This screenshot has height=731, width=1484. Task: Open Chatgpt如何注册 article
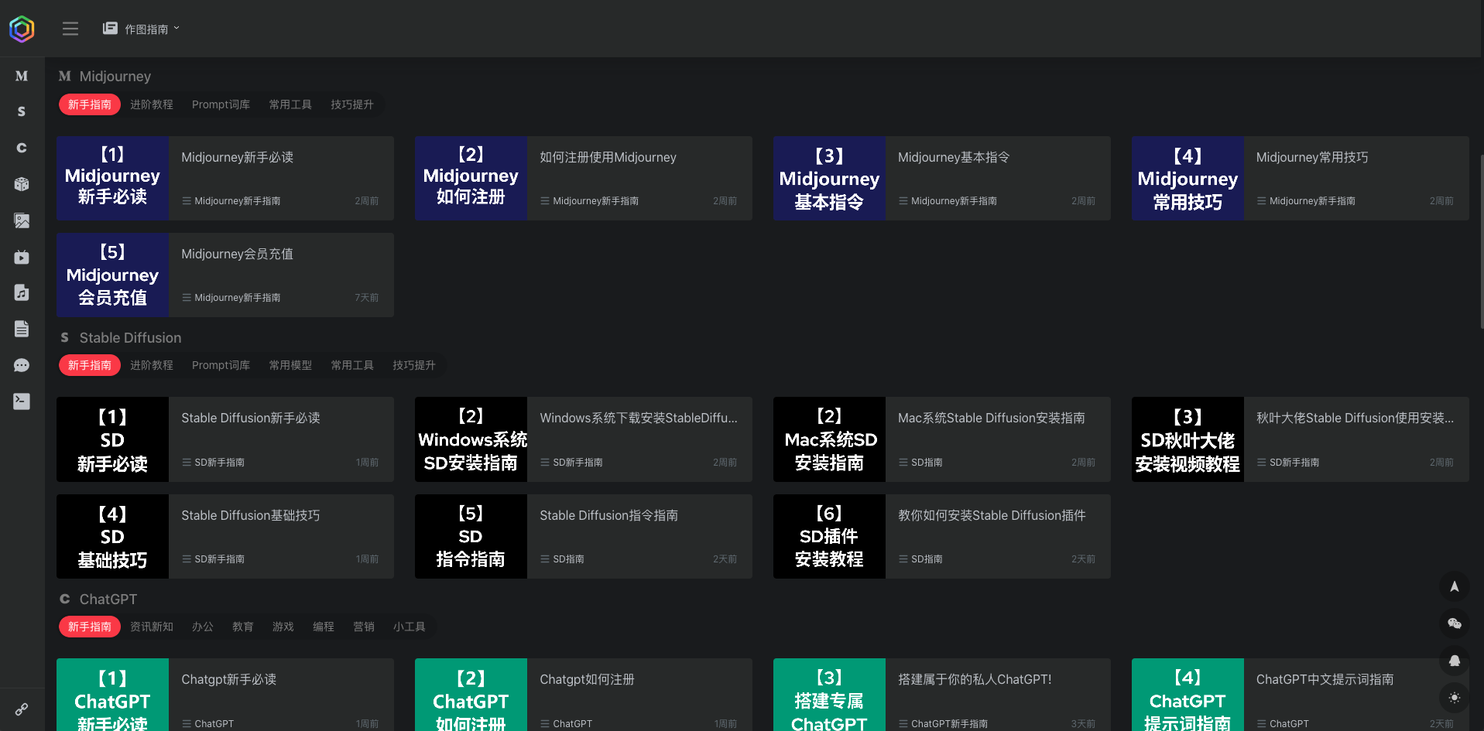[x=587, y=679]
